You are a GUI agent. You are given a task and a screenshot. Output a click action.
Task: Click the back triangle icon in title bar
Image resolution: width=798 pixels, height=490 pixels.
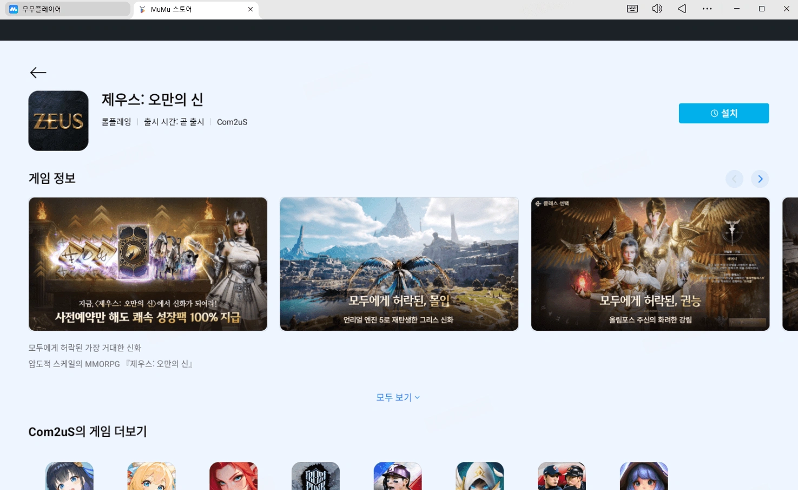pos(682,9)
